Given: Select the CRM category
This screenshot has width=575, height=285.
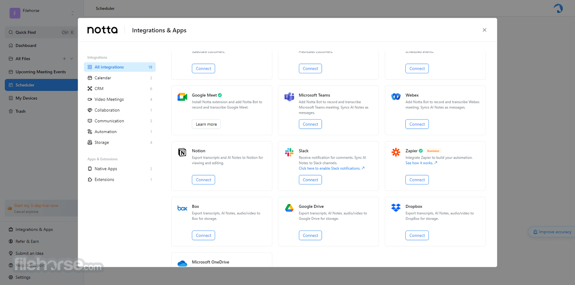Looking at the screenshot, I should click(120, 89).
